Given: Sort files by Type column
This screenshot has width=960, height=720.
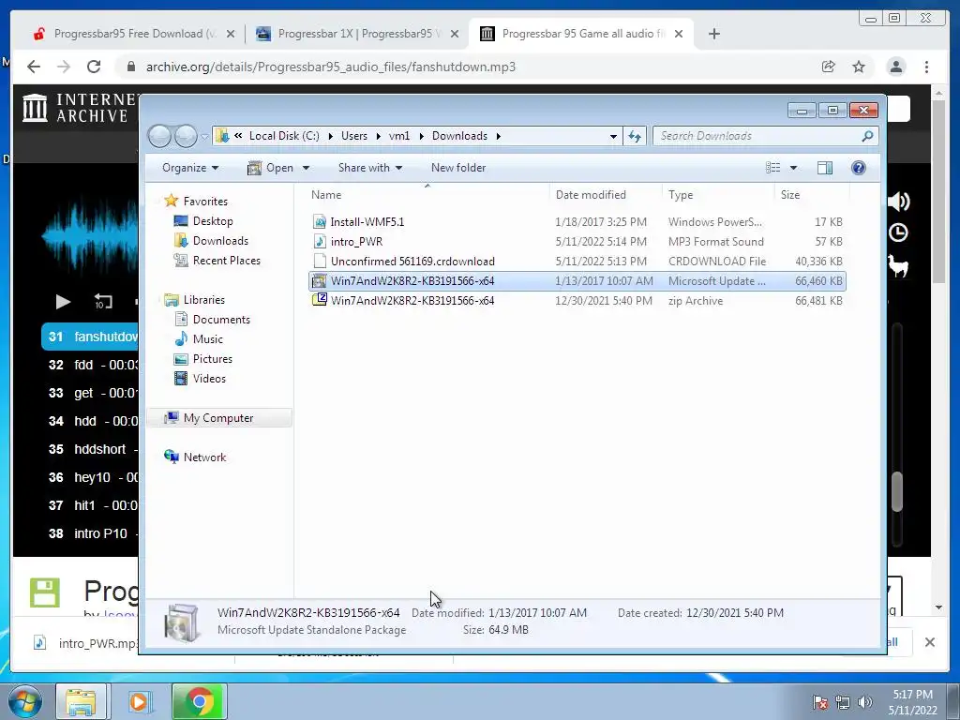Looking at the screenshot, I should coord(718,195).
